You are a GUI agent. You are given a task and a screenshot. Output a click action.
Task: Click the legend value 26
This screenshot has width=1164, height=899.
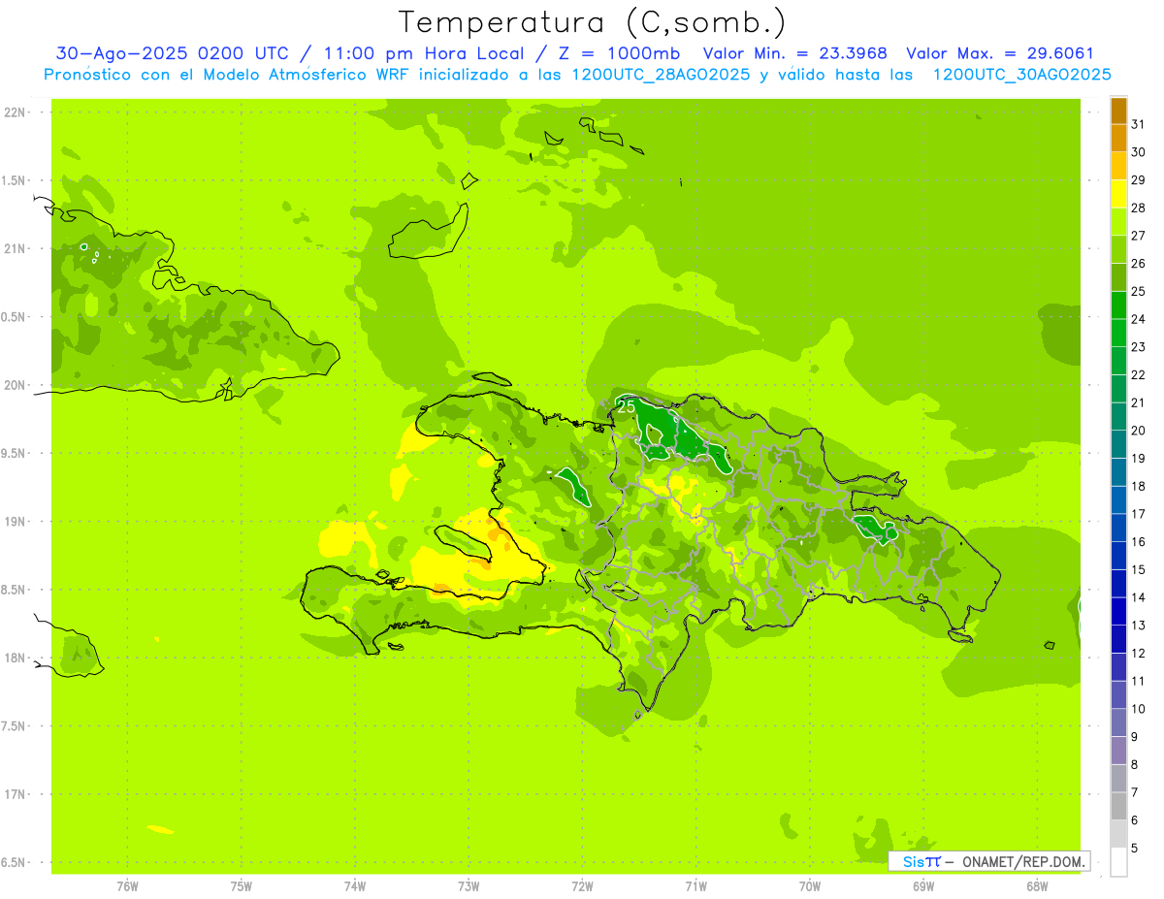(x=1138, y=263)
